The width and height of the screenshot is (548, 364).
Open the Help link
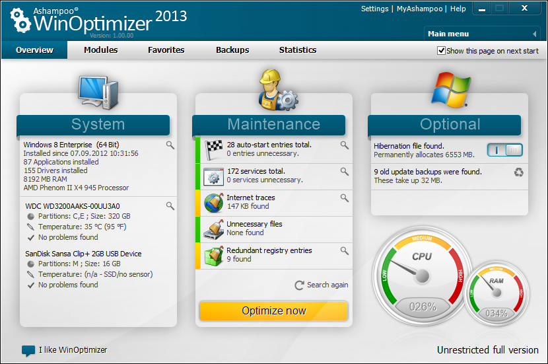coord(458,9)
